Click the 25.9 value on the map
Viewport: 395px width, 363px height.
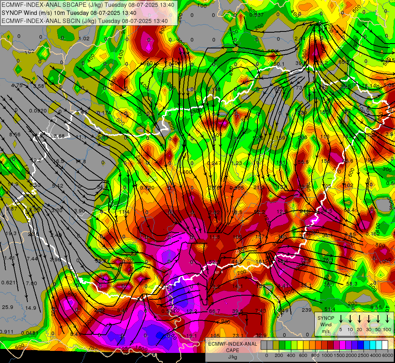point(8,307)
